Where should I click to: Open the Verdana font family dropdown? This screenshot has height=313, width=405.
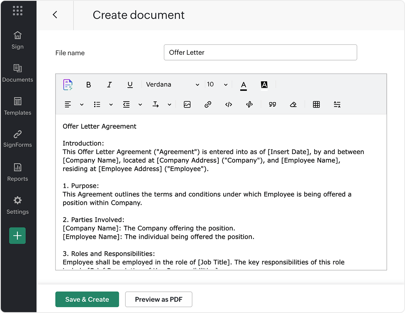pos(173,84)
